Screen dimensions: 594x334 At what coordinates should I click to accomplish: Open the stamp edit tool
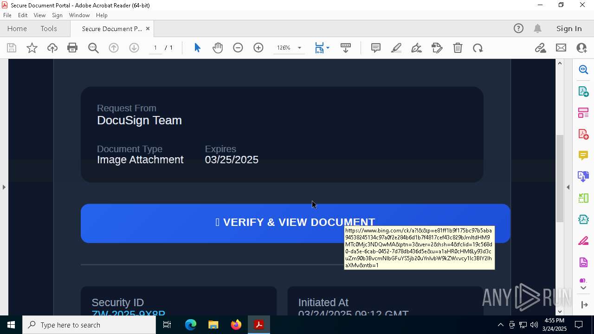437,48
